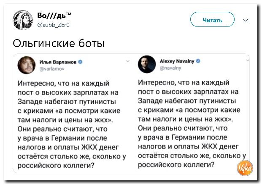
Task: Open Илья Варламов's profile picture
Action: (x=26, y=64)
